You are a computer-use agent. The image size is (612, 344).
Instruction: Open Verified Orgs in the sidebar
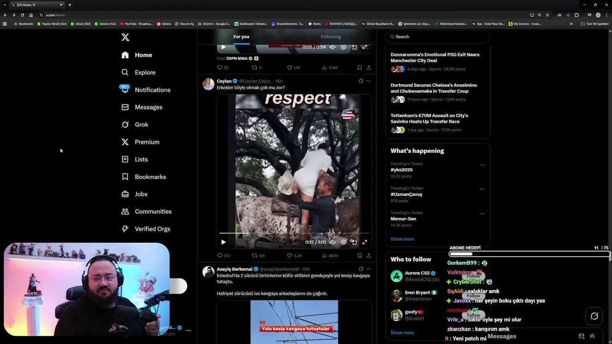tap(145, 229)
